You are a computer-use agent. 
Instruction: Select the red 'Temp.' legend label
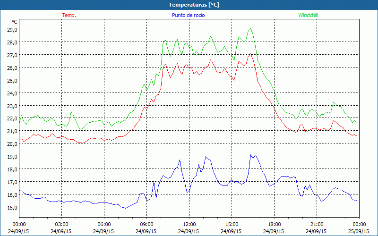69,15
